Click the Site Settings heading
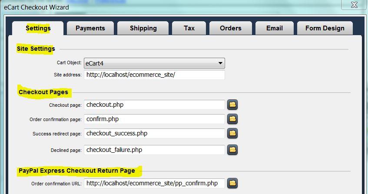Screen dimensions: 368x194 (x=36, y=49)
